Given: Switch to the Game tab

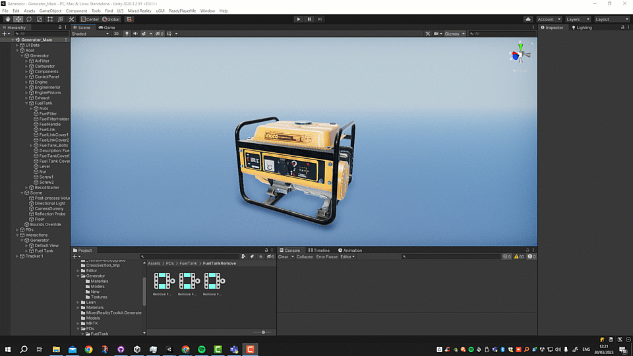Looking at the screenshot, I should 107,28.
